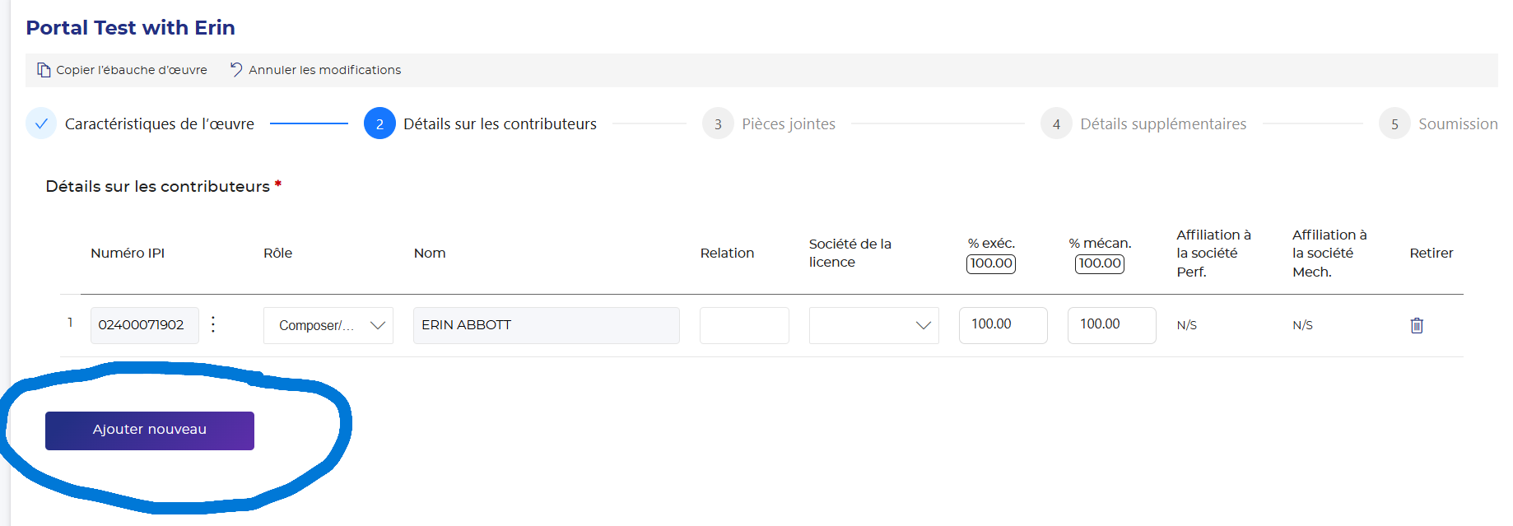Click the step 2 circle icon
The height and width of the screenshot is (526, 1513).
(379, 123)
